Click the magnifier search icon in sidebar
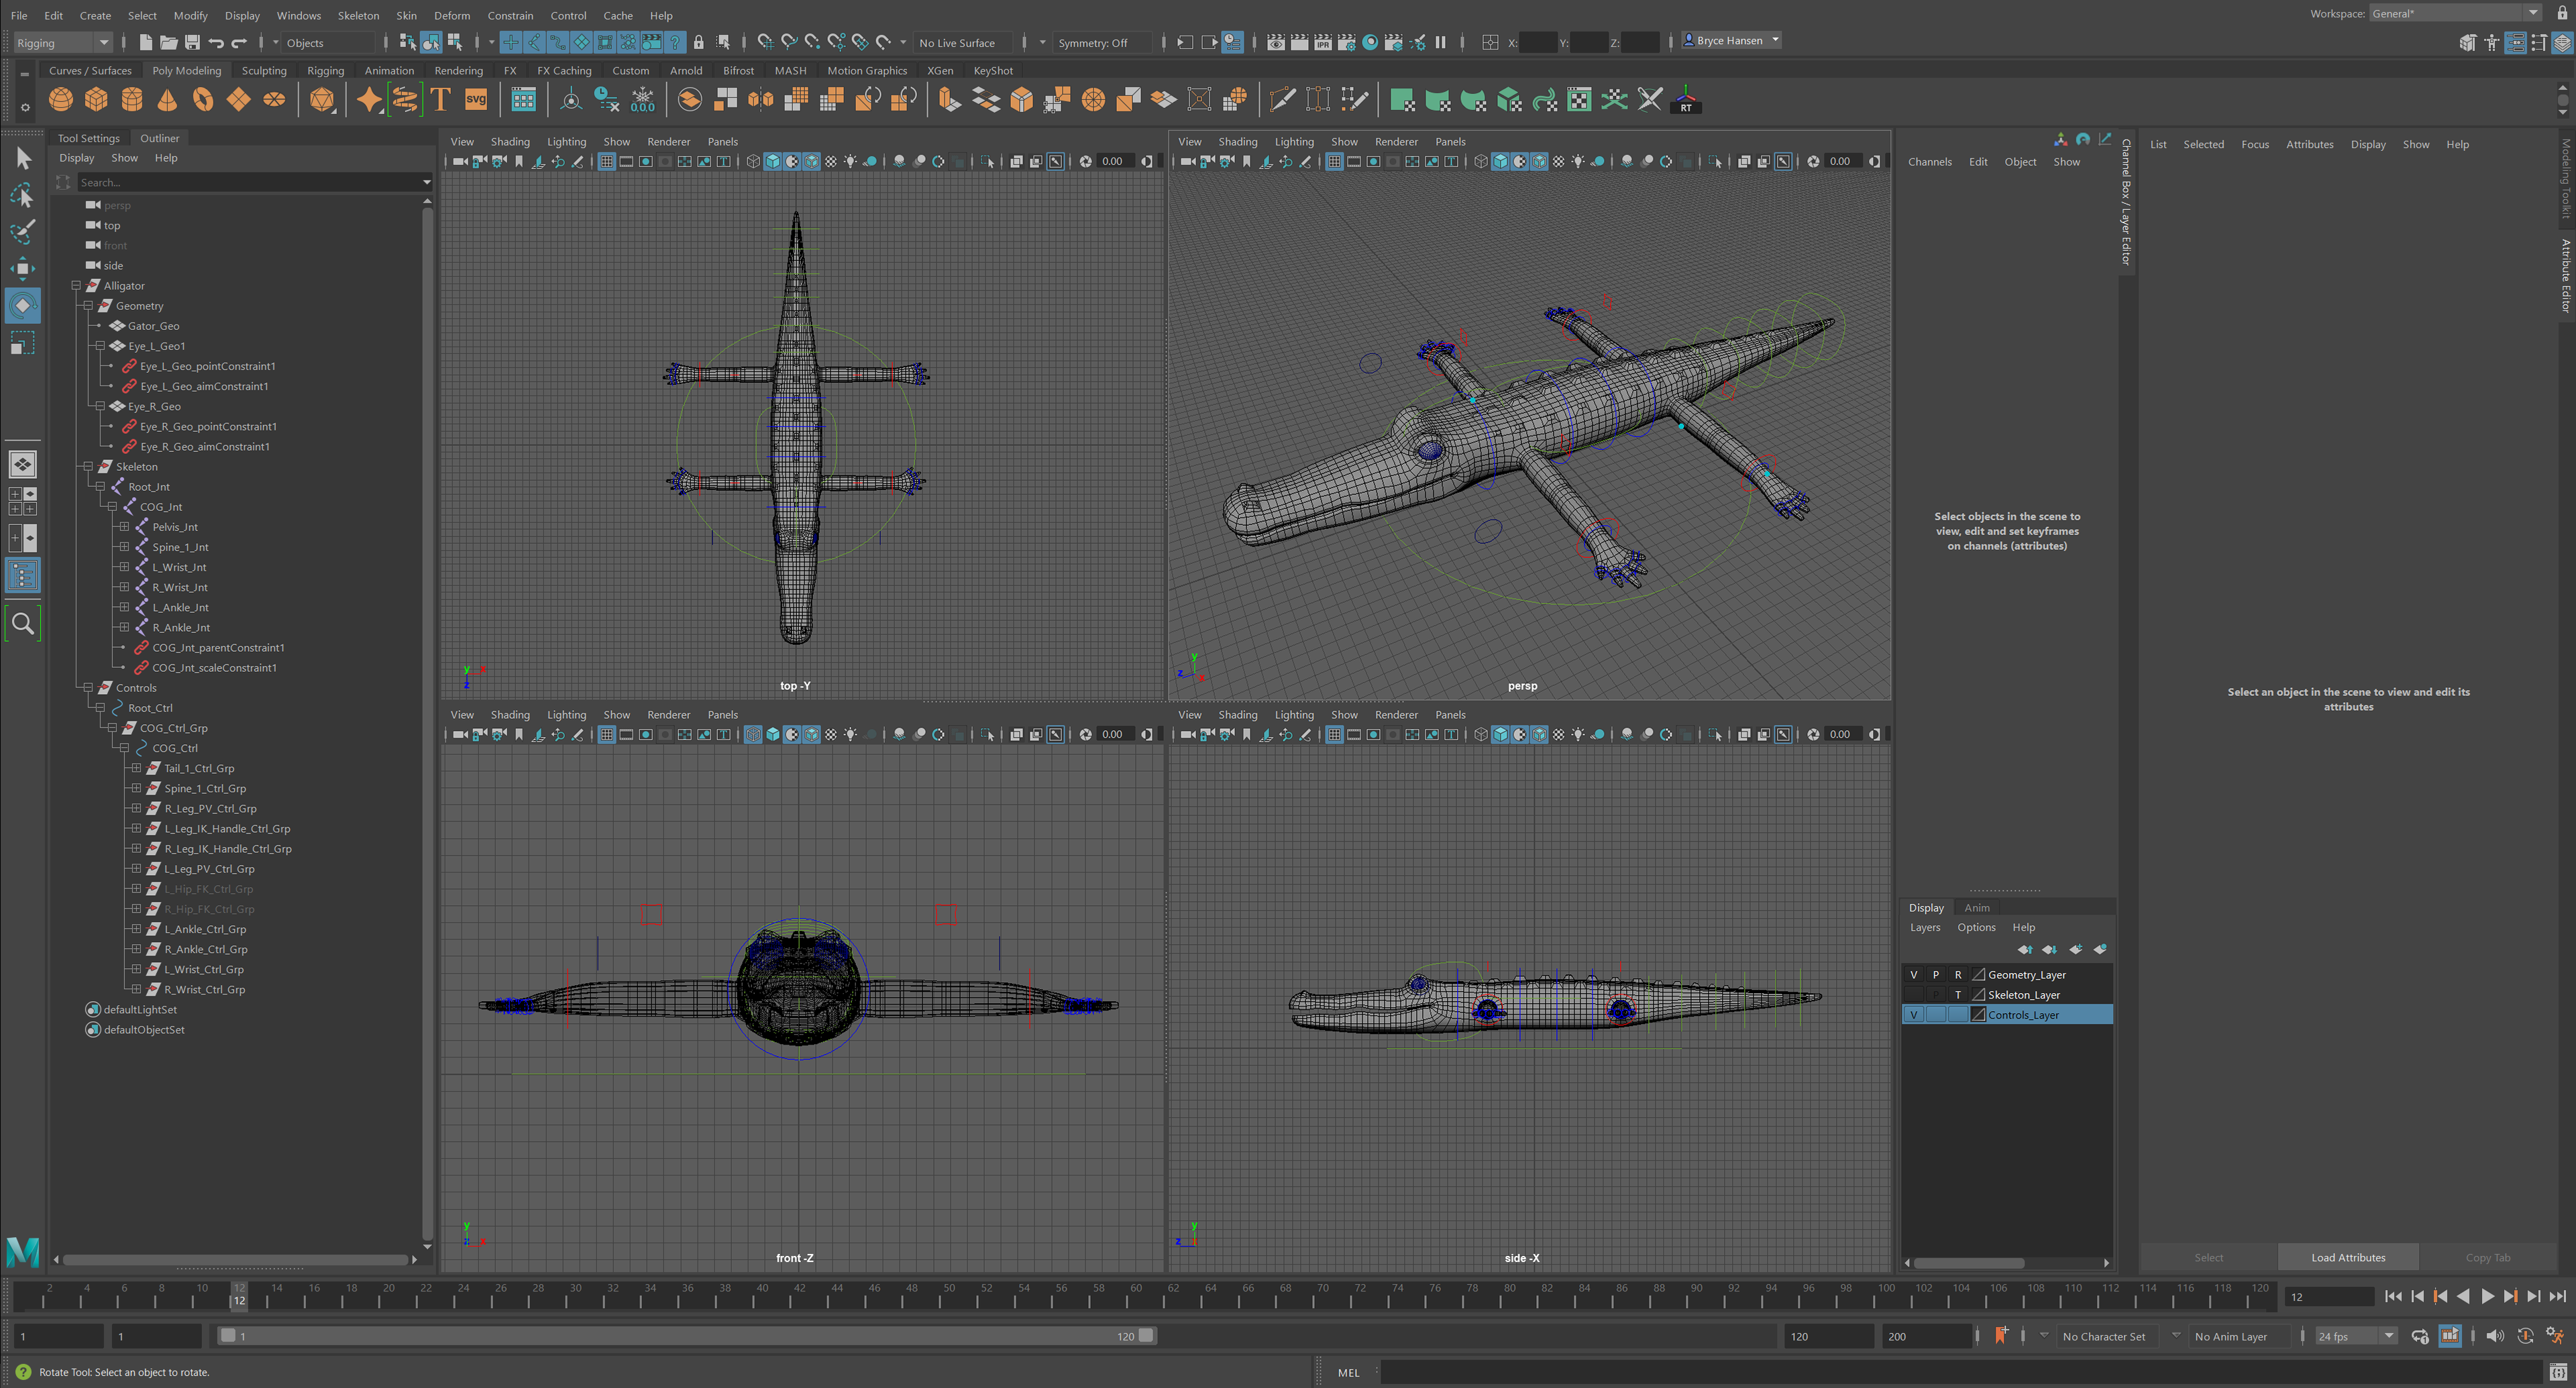2576x1388 pixels. (x=22, y=624)
